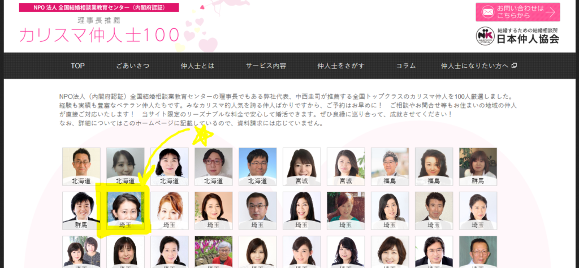Click the envelope icon in contact button

pyautogui.click(x=487, y=12)
